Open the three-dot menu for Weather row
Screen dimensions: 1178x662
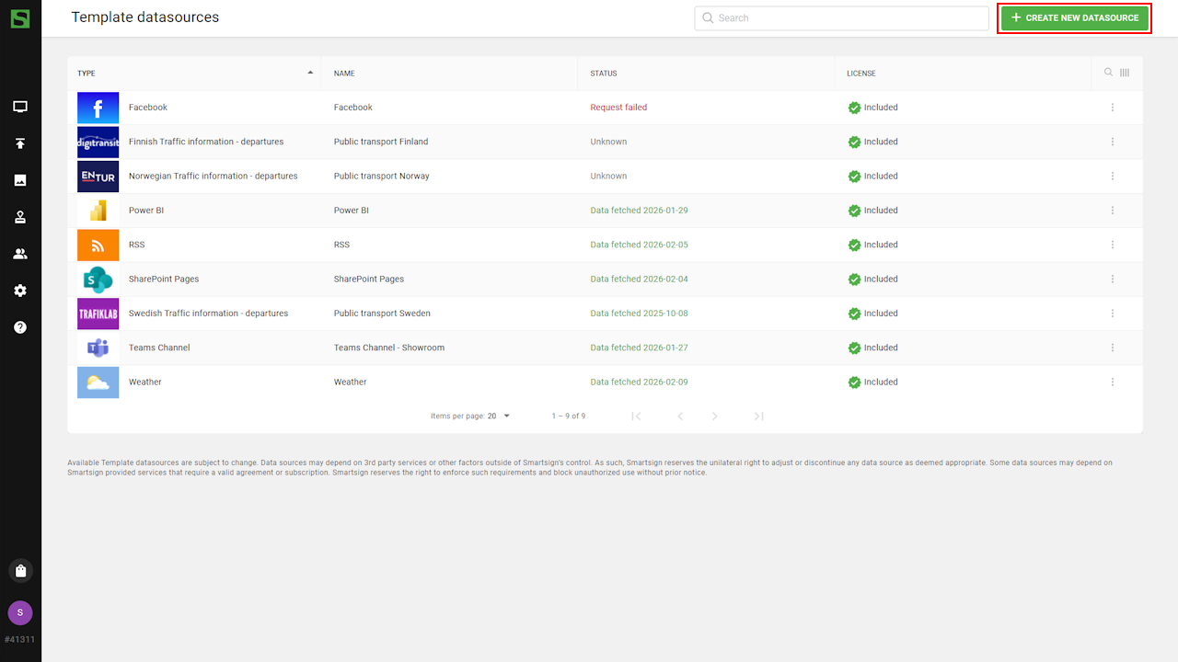click(1113, 382)
